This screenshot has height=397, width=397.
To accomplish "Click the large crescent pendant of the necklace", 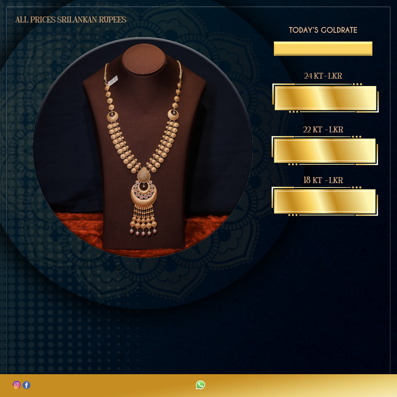I will [144, 194].
